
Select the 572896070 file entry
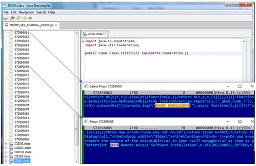point(22,71)
